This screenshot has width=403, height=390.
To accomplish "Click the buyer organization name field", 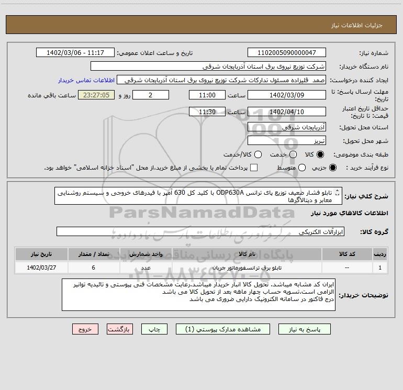I will coord(208,66).
